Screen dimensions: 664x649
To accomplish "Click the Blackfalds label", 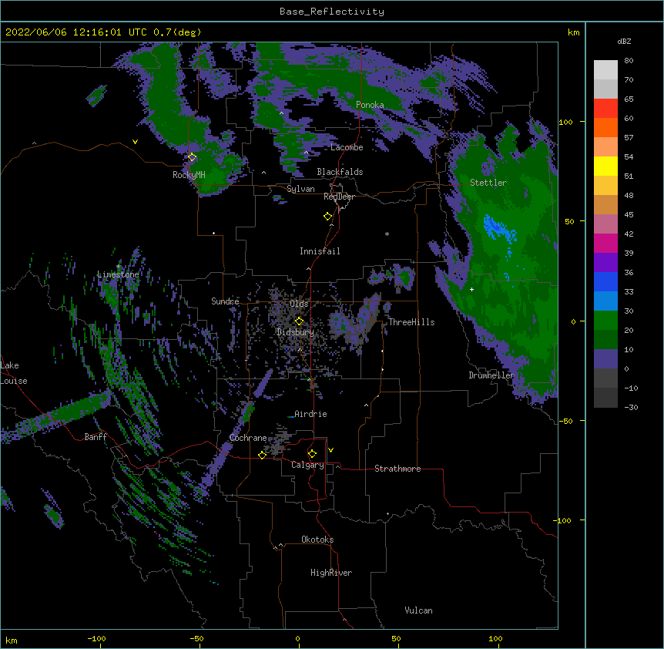I will coord(340,172).
